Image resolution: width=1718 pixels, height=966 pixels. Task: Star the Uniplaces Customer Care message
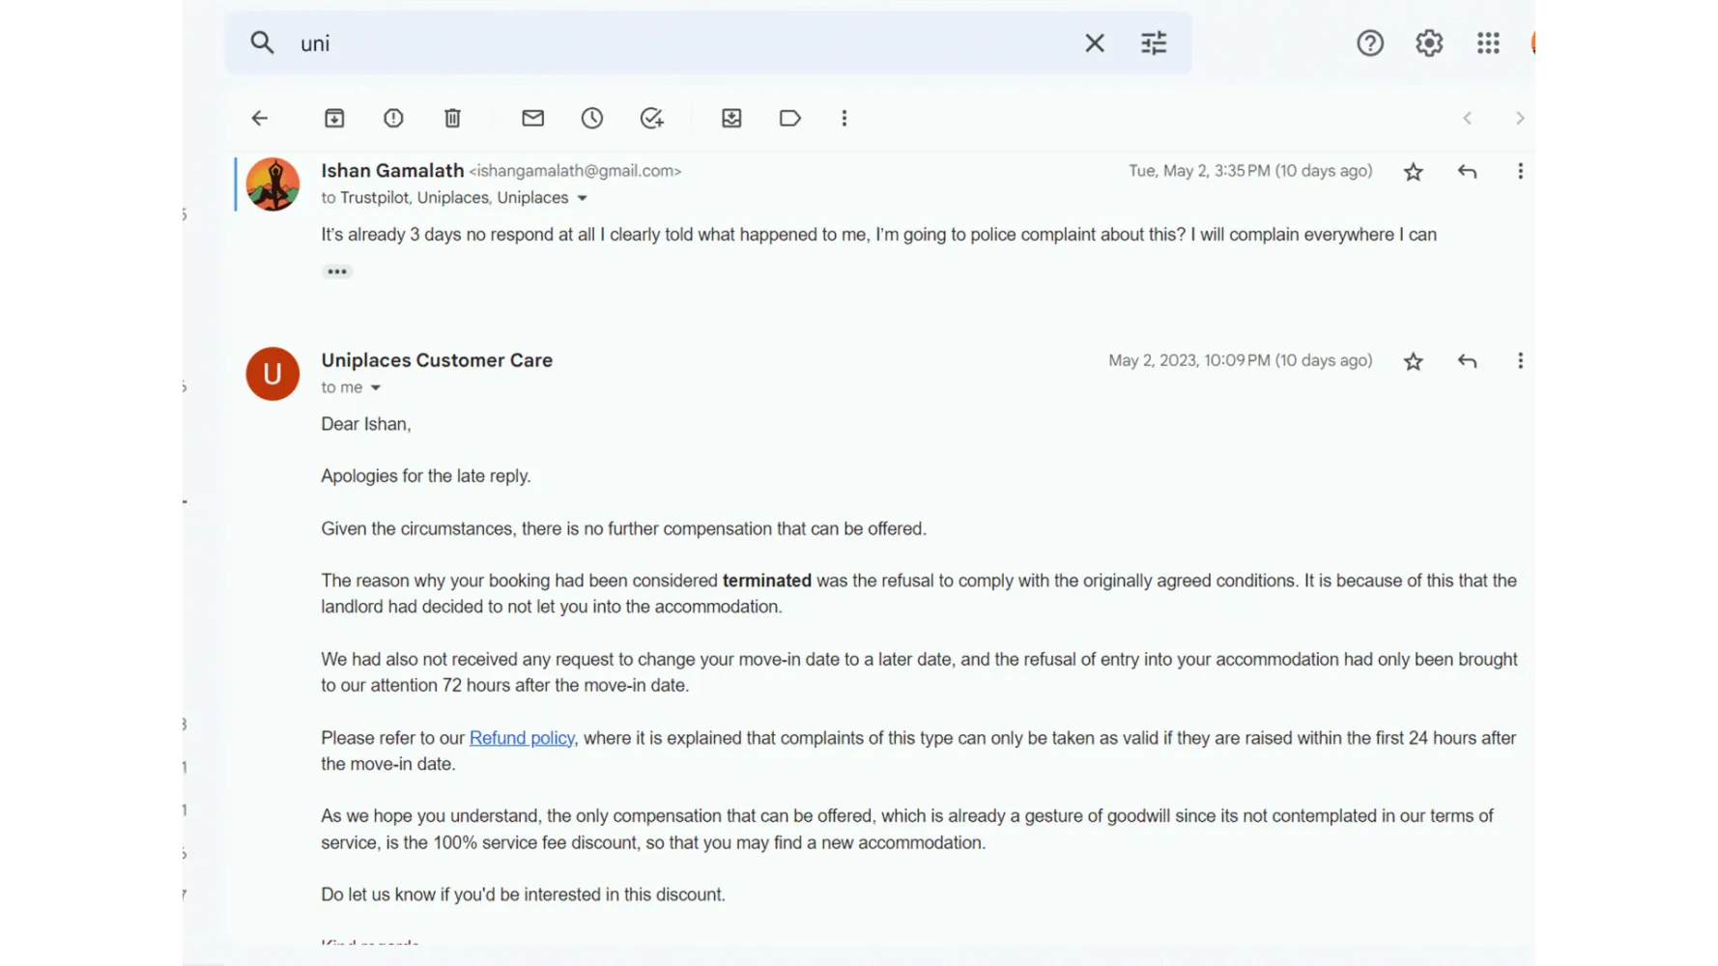pyautogui.click(x=1414, y=361)
